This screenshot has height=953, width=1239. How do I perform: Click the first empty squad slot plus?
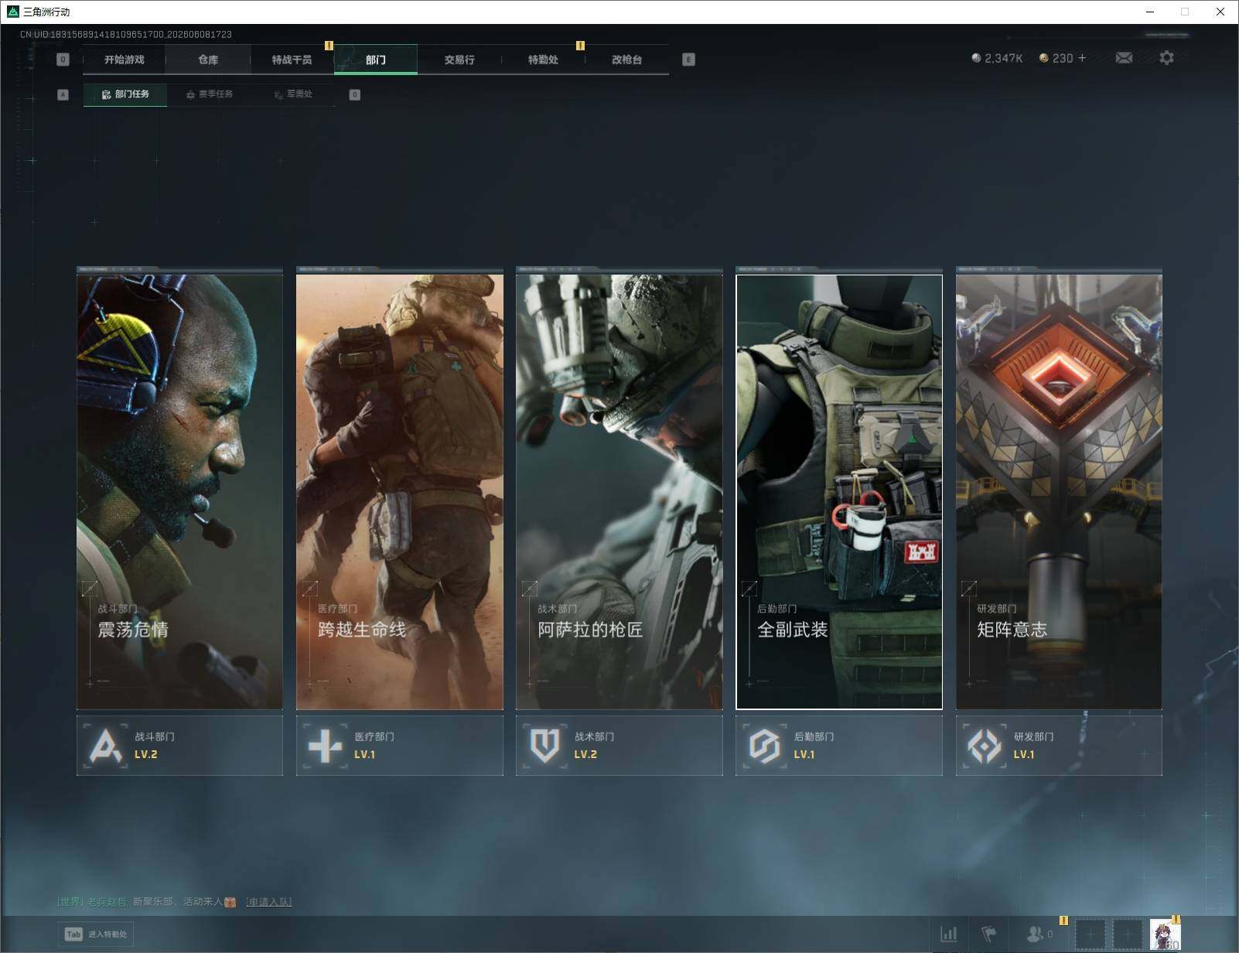1091,934
